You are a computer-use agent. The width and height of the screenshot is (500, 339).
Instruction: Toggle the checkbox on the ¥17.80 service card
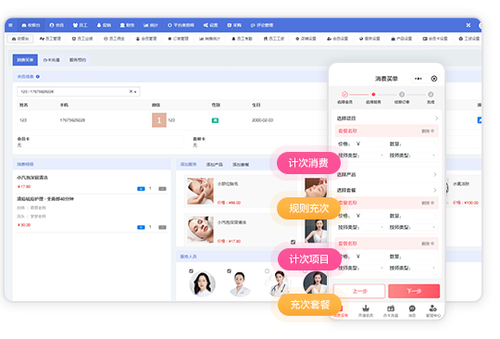click(x=293, y=243)
